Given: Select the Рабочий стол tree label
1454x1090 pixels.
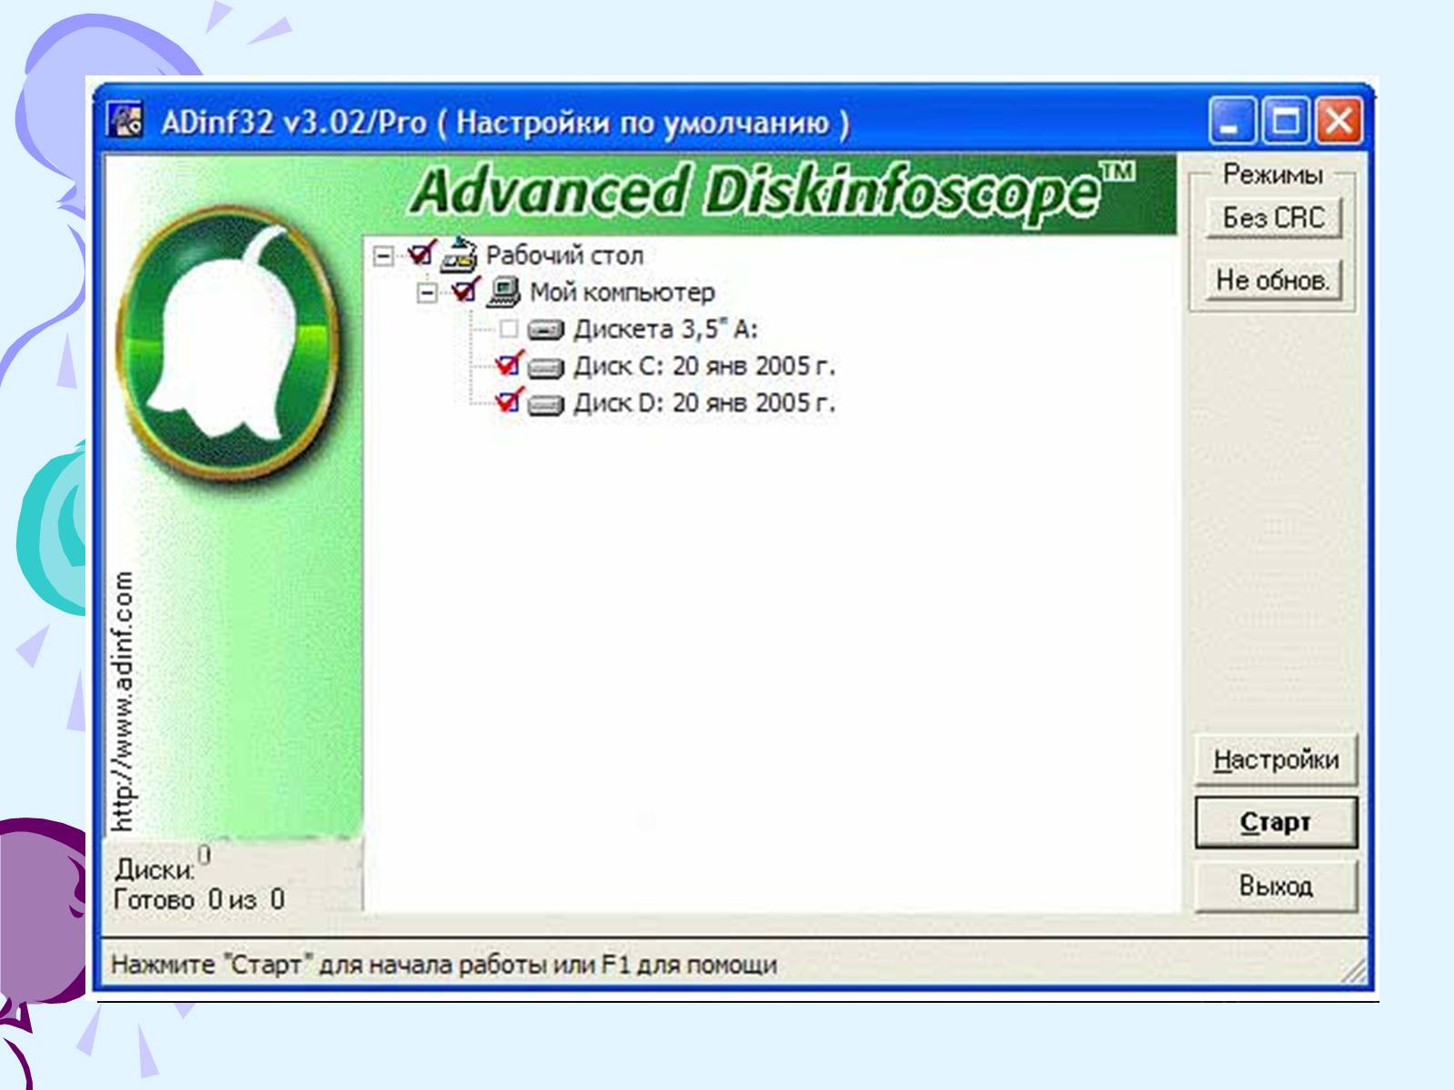Looking at the screenshot, I should click(x=564, y=255).
